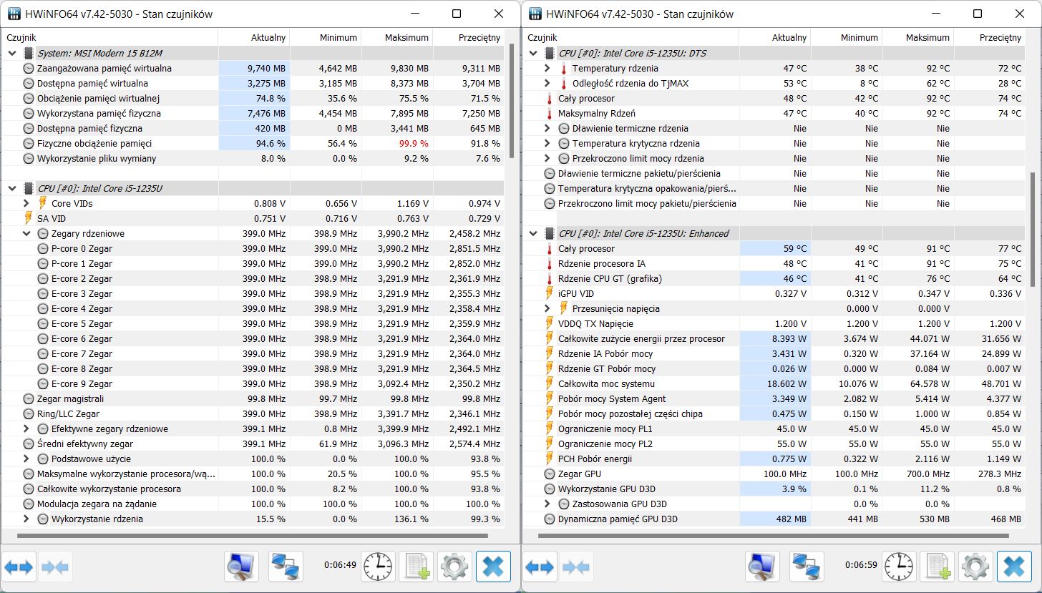
Task: Expand Dławienie termiczne rdzenia row
Action: (547, 128)
